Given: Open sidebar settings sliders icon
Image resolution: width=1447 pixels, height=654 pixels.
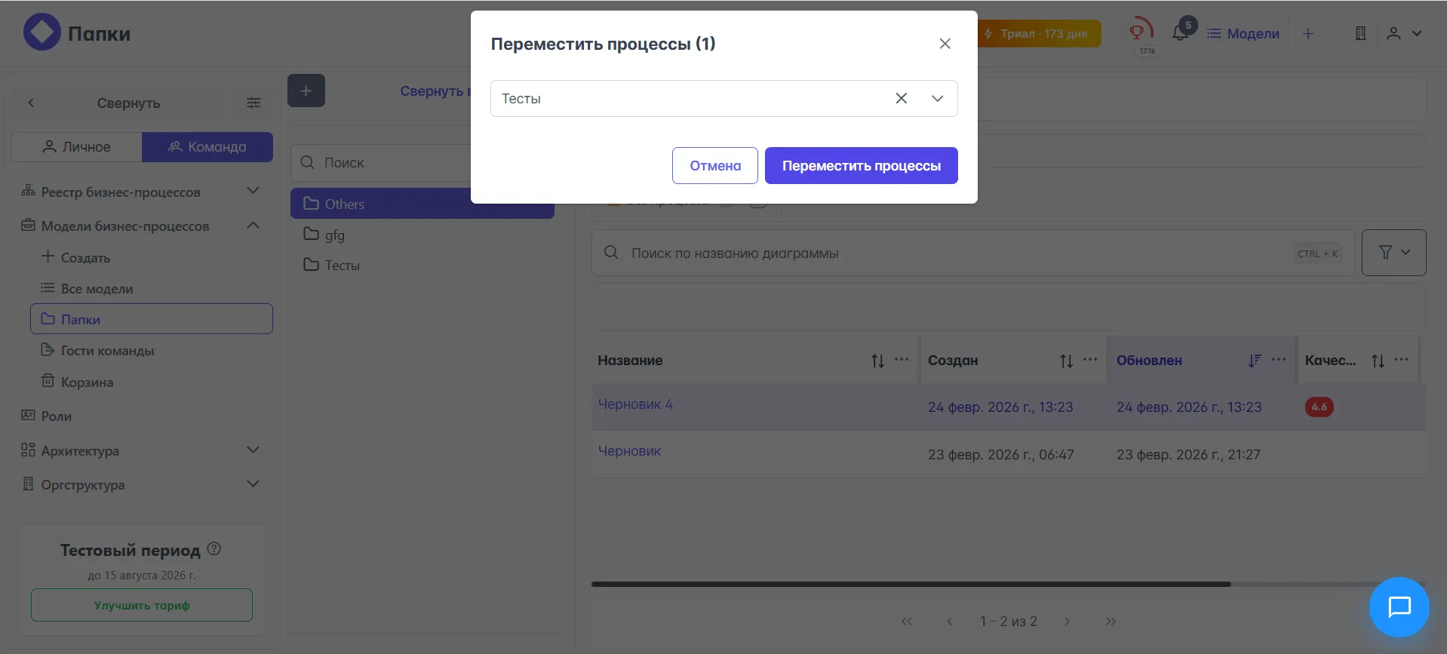Looking at the screenshot, I should click(253, 103).
